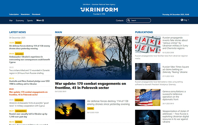Click 'Russian propagandists have fabricated a video' summary
Image resolution: width=198 pixels, height=125 pixels.
(159, 83)
